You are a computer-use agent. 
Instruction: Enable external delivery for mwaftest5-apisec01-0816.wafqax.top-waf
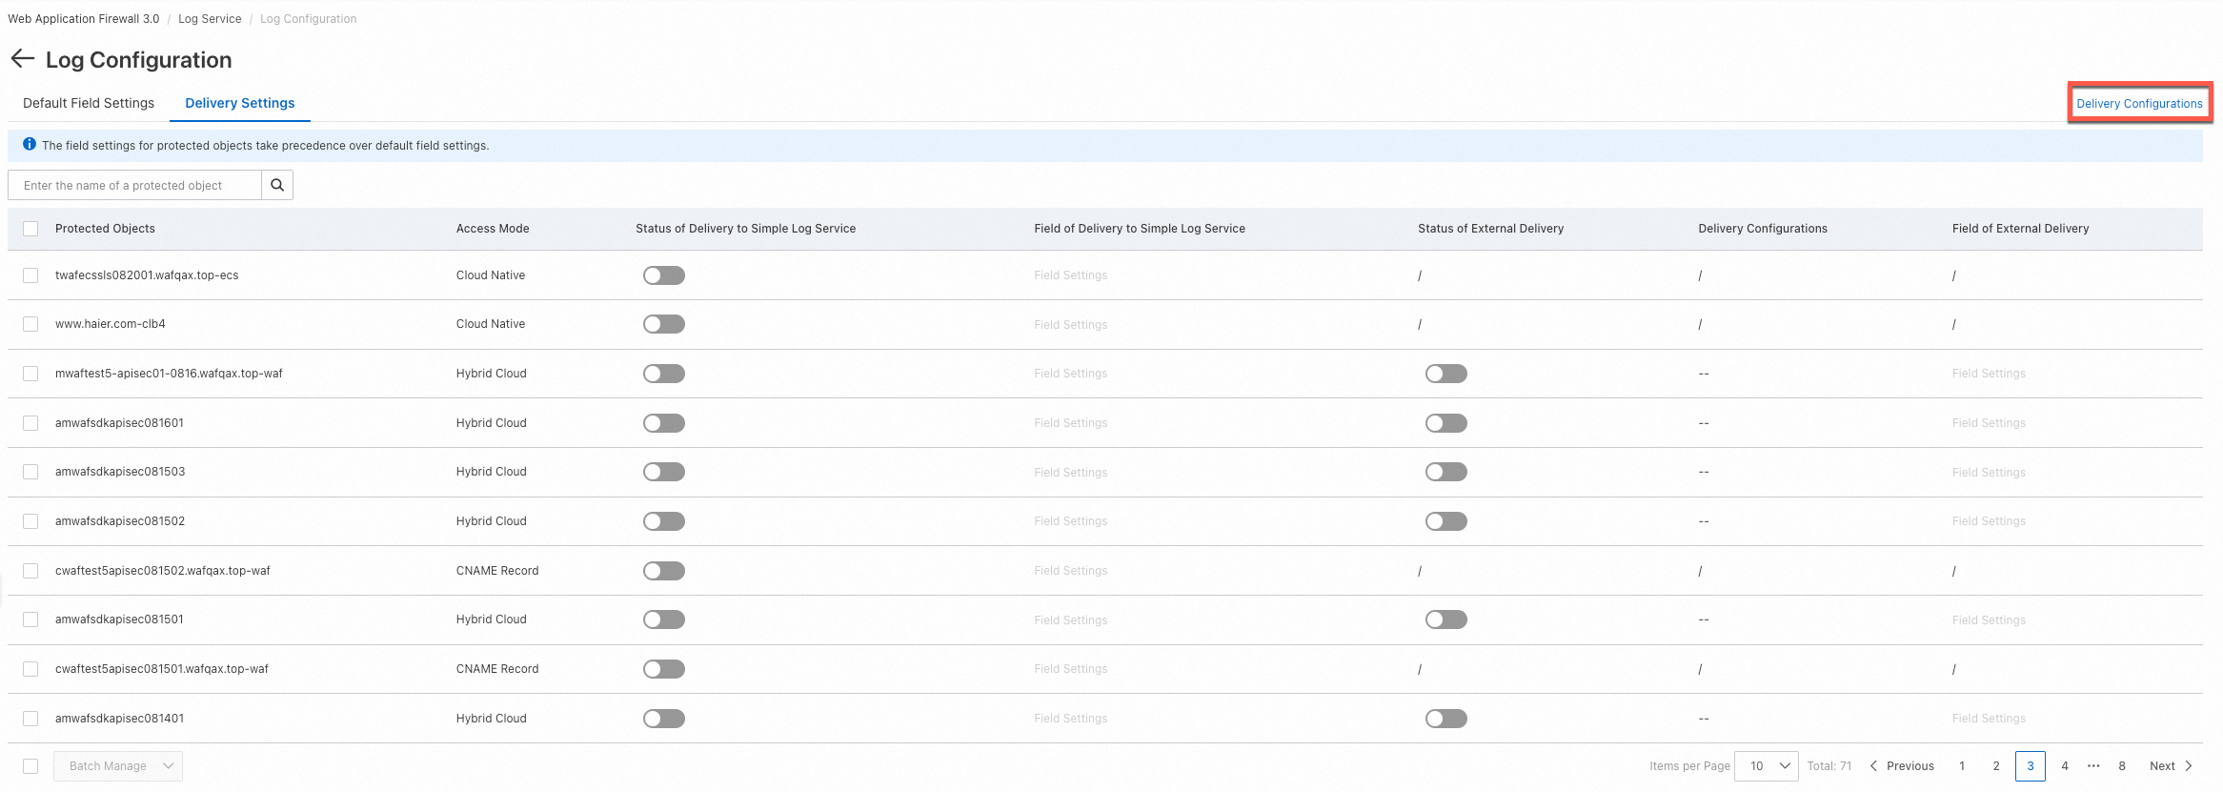pos(1446,374)
